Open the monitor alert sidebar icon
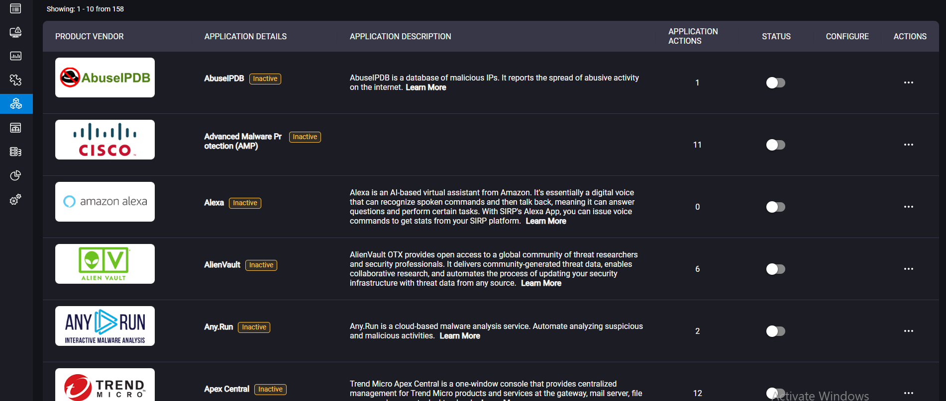Image resolution: width=946 pixels, height=401 pixels. pos(15,32)
